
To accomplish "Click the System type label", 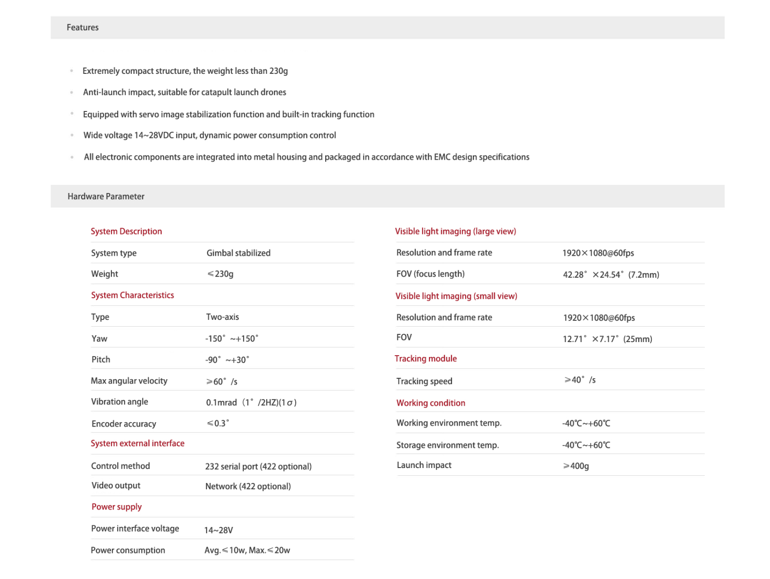I will click(114, 253).
